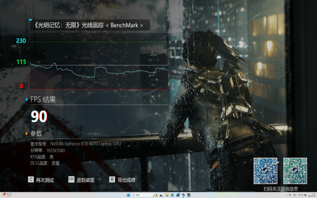Click the 参数 parameters heading
317x198 pixels.
point(36,133)
